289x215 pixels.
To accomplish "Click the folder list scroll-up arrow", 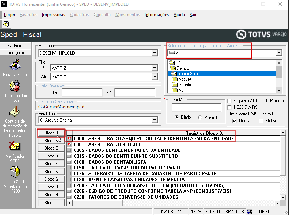I will tap(279, 63).
